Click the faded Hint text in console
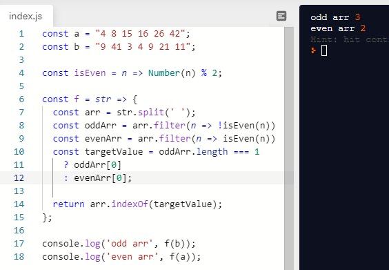The height and width of the screenshot is (270, 389). tap(350, 39)
